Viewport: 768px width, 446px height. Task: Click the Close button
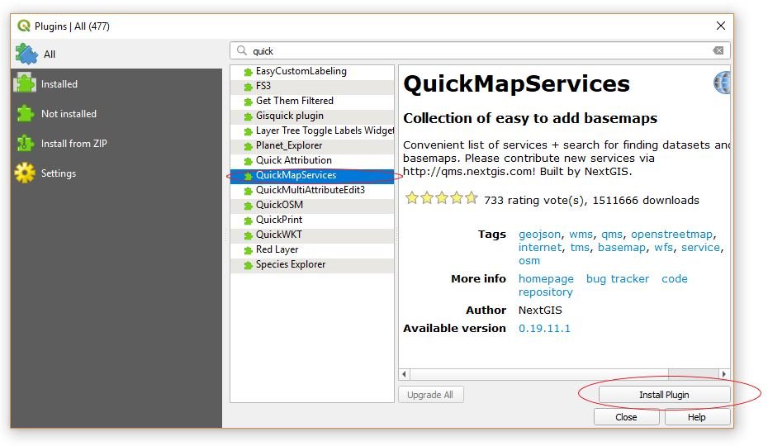[x=626, y=417]
